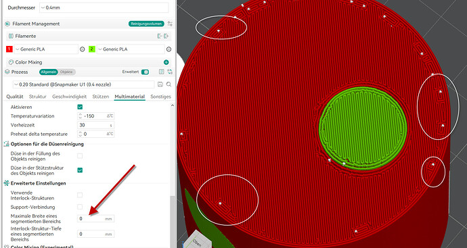
Task: Switch to the Geschwindigkeit tab
Action: coord(70,97)
